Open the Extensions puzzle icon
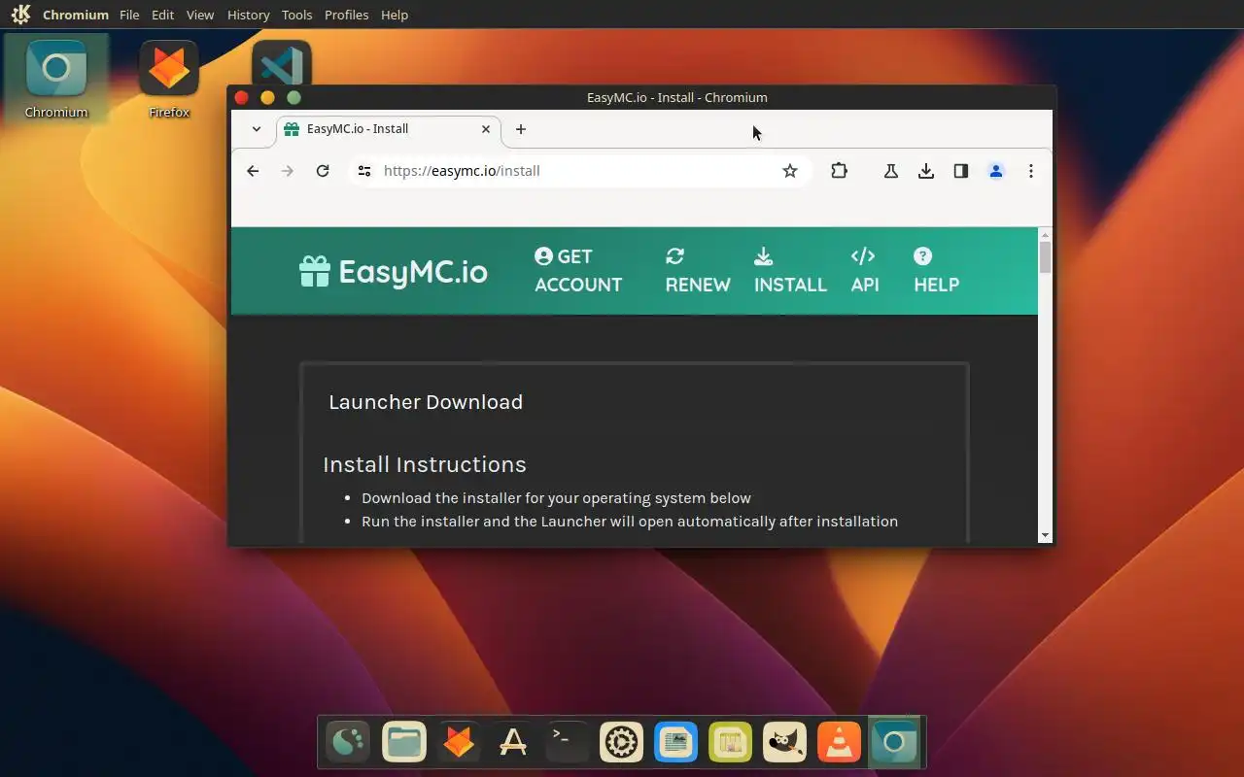The image size is (1244, 777). [x=839, y=171]
